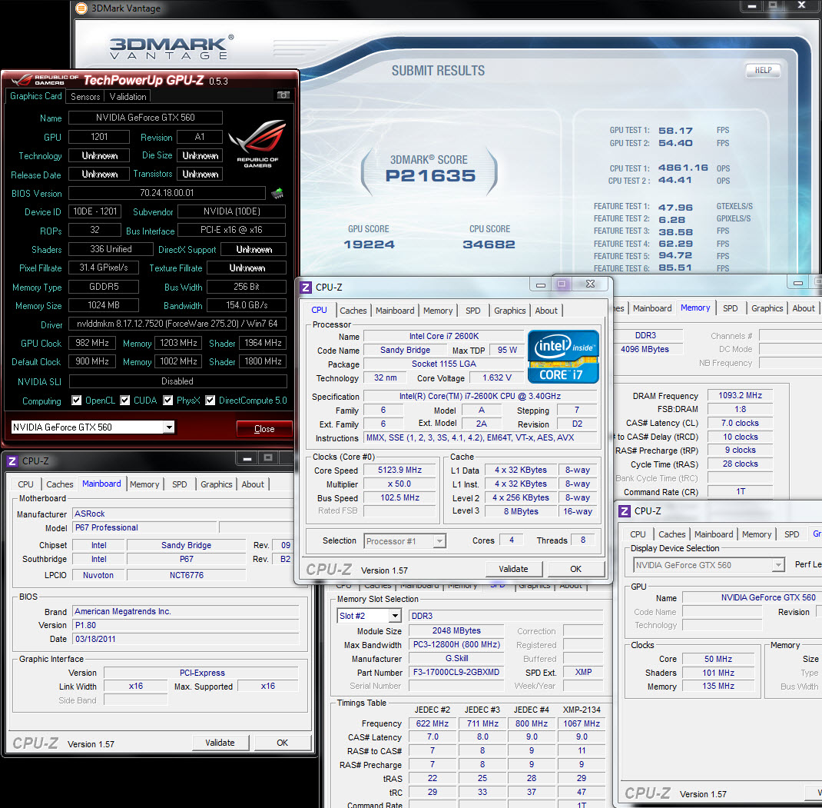Click the 3DMark score P21635
The image size is (822, 808).
pos(430,176)
